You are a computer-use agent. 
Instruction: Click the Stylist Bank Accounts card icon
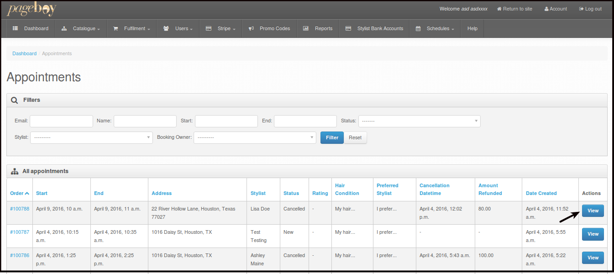[348, 28]
